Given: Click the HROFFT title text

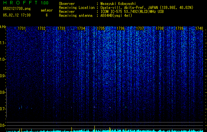Looking at the screenshot, I should 21,3.
